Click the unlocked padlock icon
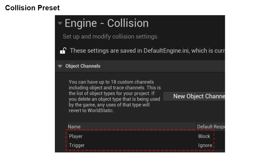Screen dimensions: 253x156 [x=63, y=51]
